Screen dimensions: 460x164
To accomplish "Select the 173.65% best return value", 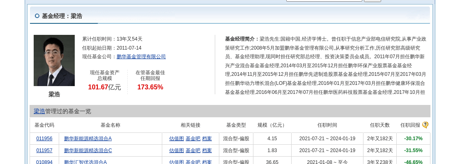I will click(150, 87).
